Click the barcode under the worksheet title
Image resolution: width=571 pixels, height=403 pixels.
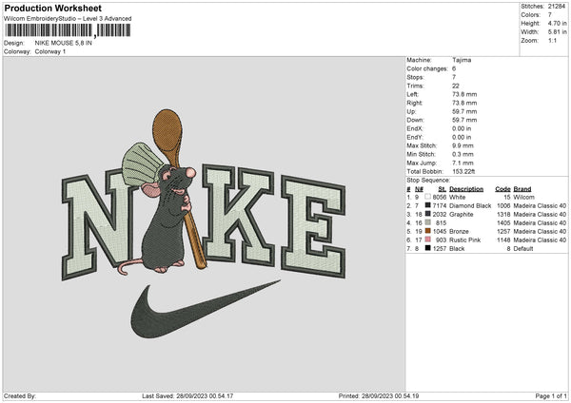coord(68,30)
